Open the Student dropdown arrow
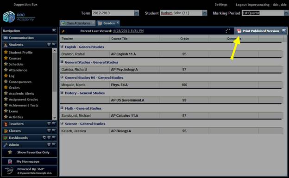 click(x=205, y=13)
